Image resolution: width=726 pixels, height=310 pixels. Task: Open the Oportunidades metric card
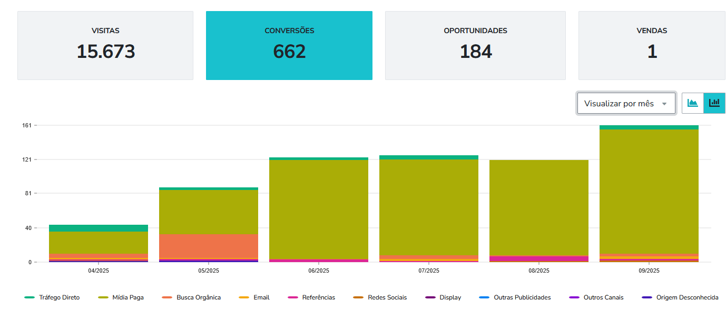(475, 45)
